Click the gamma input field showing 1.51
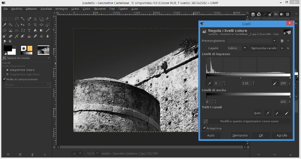This screenshot has width=301, height=159. point(245,83)
